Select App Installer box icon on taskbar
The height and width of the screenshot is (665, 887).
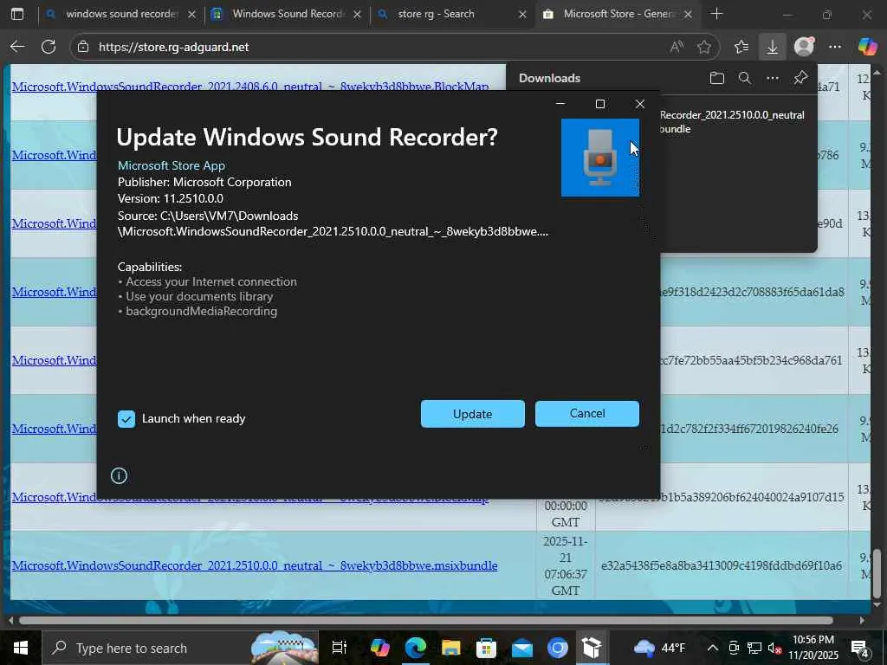592,648
